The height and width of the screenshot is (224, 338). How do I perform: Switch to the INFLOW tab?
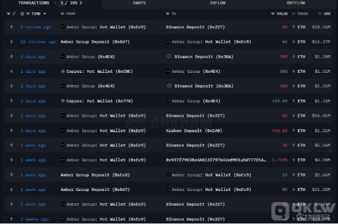point(218,3)
